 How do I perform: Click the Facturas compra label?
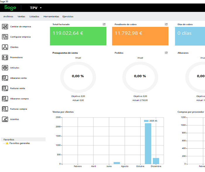coord(18,109)
